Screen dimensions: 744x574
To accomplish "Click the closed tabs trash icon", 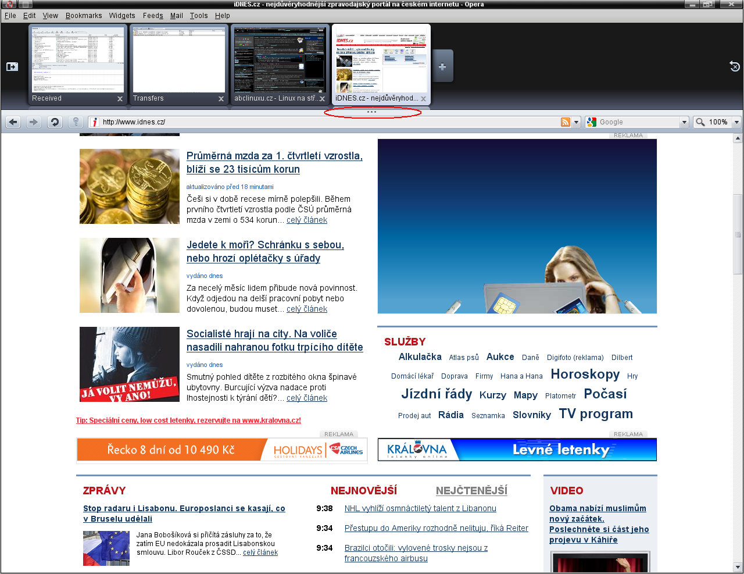I will point(735,66).
